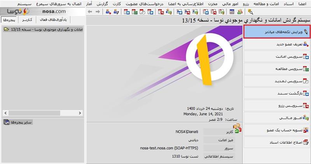Click the back arrow in the toolbar

(90, 12)
